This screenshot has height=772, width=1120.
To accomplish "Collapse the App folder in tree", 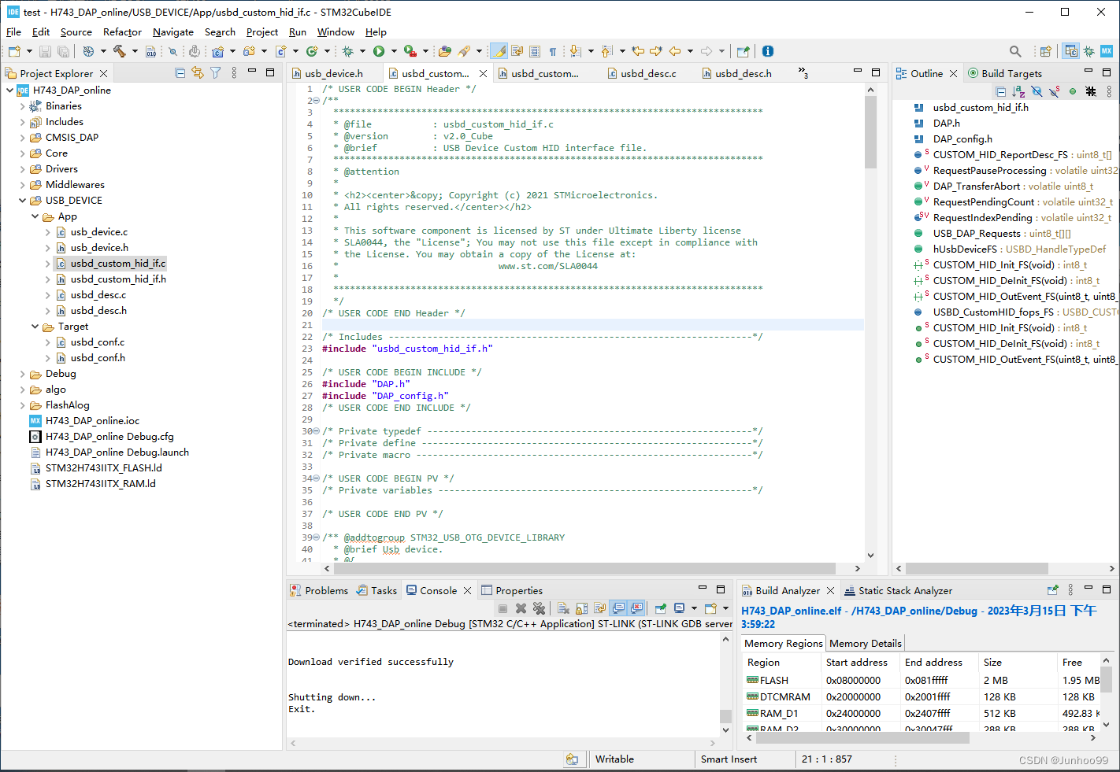I will click(x=35, y=216).
